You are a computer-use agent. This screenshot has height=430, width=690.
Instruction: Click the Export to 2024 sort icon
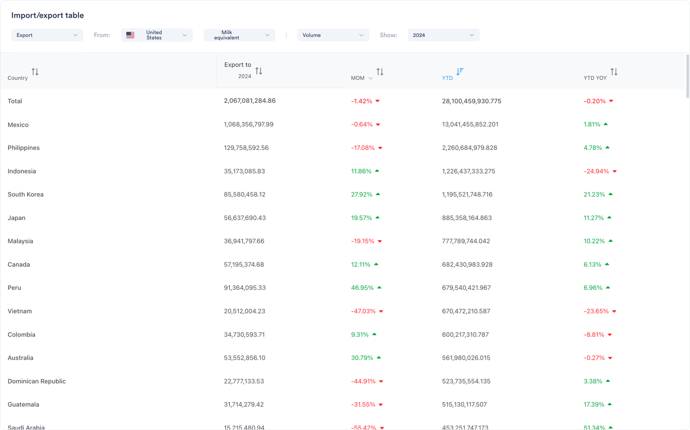259,71
